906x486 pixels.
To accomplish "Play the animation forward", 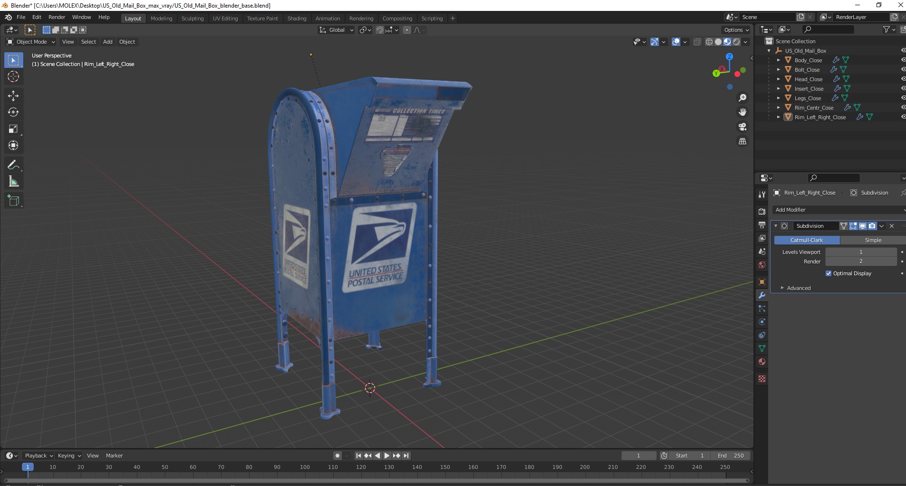I will click(x=386, y=456).
